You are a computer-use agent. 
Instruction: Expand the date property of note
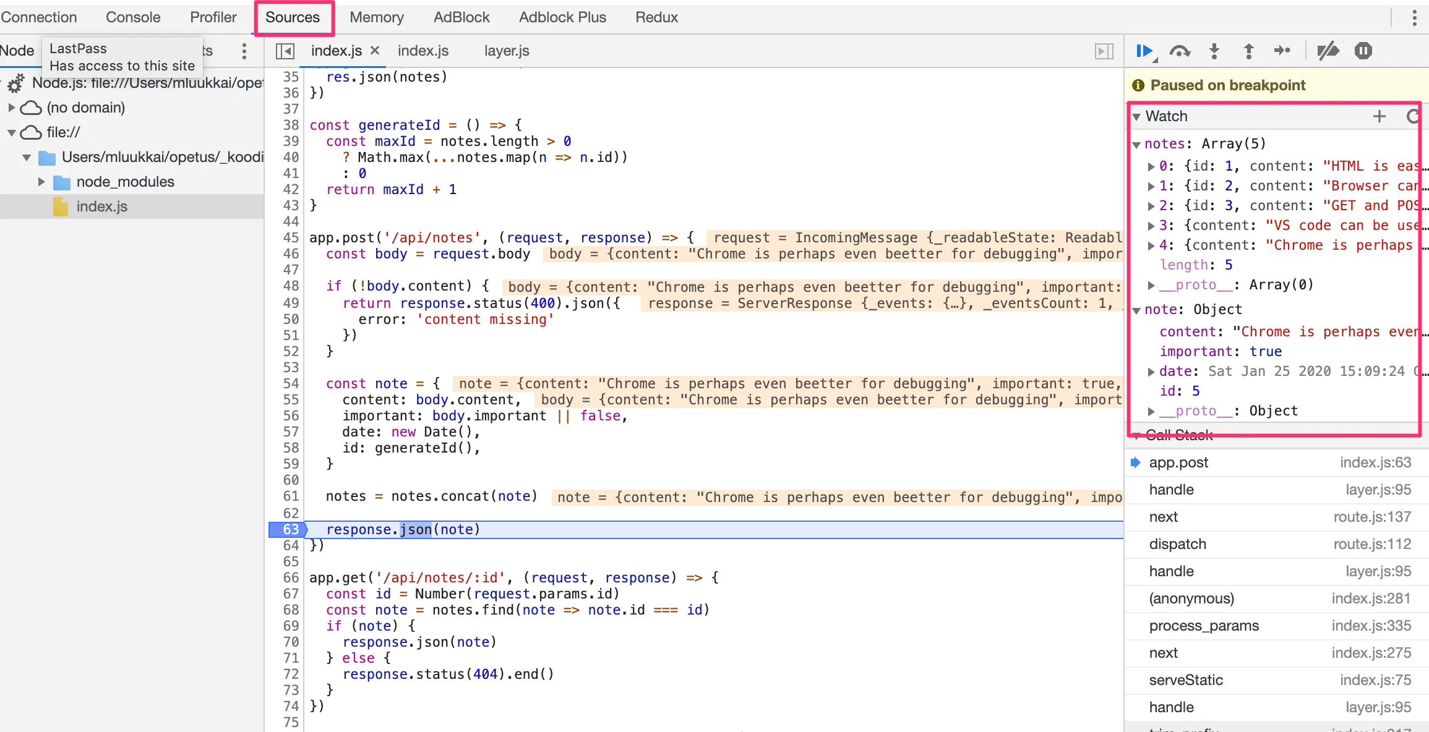1151,372
